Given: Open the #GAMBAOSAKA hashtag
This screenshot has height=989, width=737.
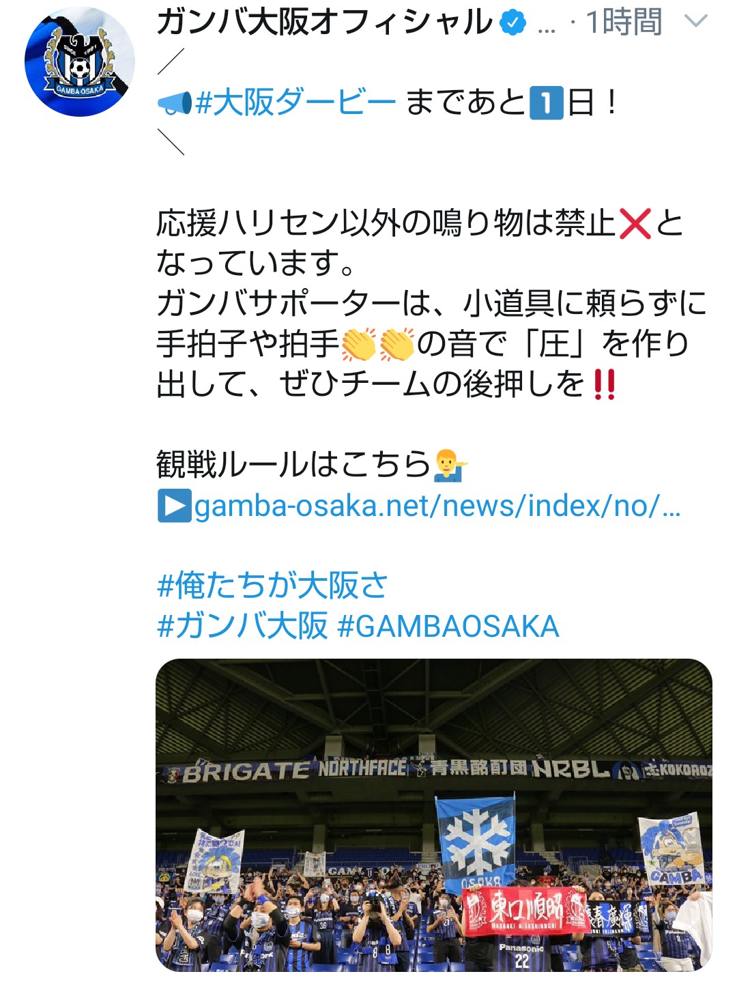Looking at the screenshot, I should pos(448,626).
